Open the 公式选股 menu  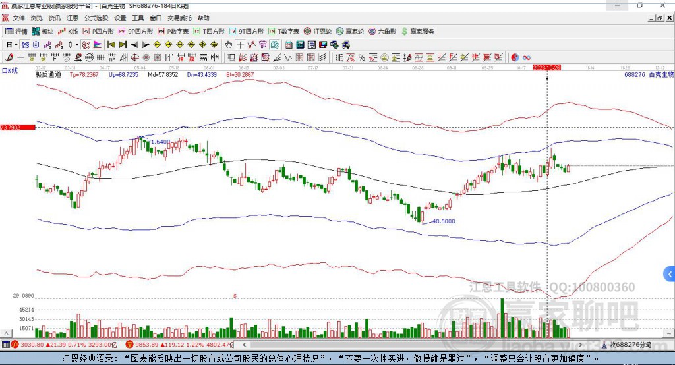[x=96, y=18]
